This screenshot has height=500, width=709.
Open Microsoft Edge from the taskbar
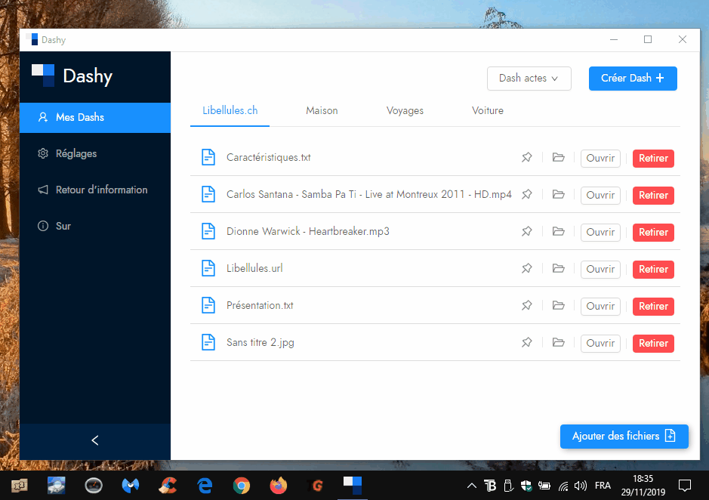(x=205, y=486)
